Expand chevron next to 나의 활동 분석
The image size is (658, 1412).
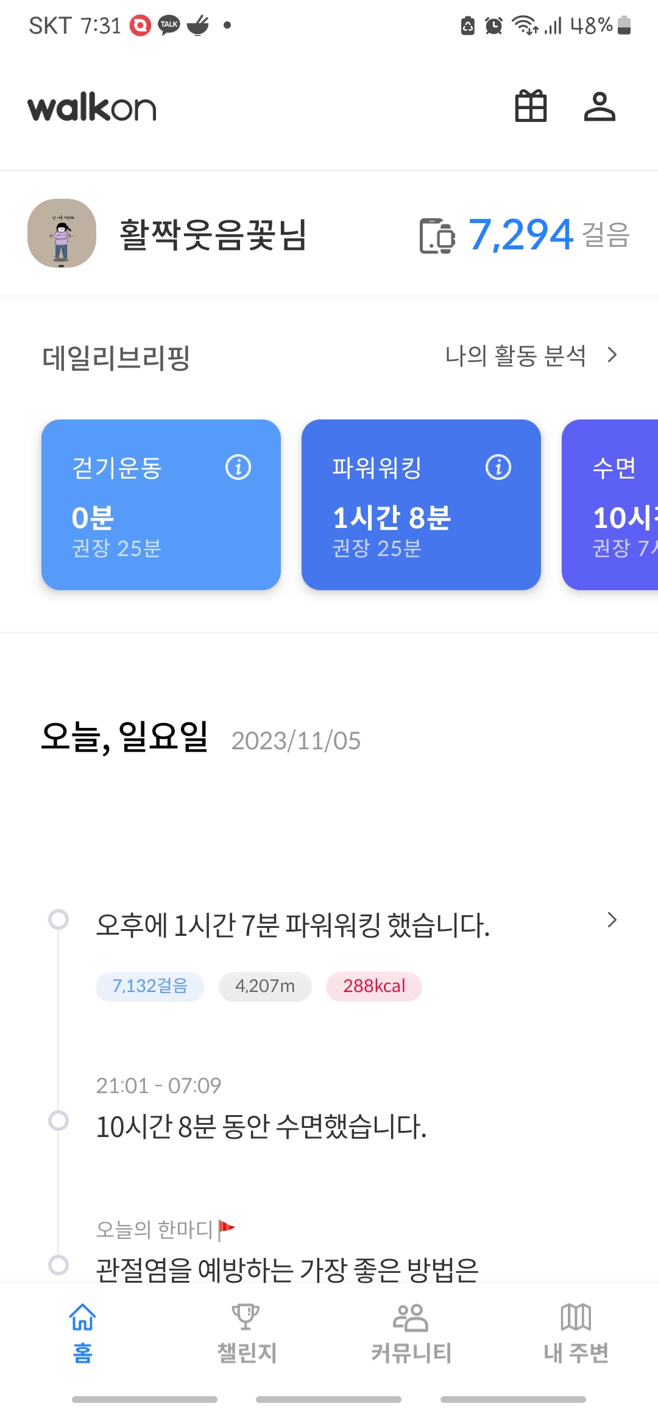click(612, 355)
